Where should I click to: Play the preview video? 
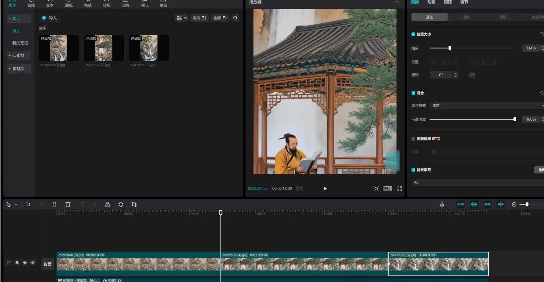point(325,189)
